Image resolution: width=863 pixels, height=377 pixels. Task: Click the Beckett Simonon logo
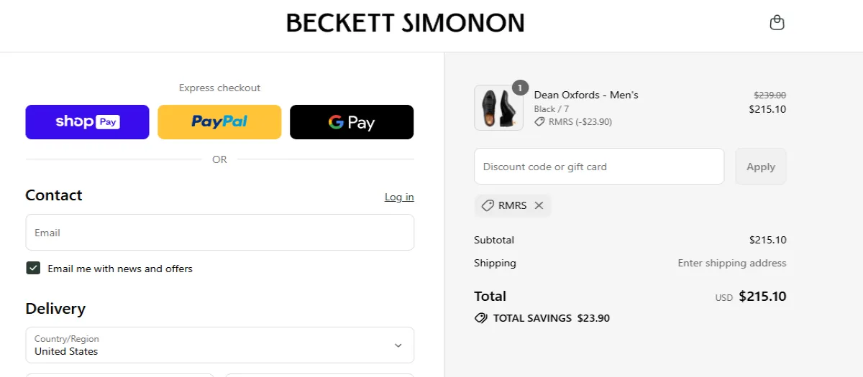[405, 23]
